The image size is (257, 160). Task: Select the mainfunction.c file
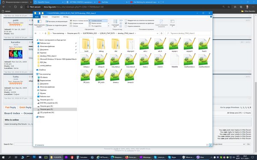click(x=189, y=60)
